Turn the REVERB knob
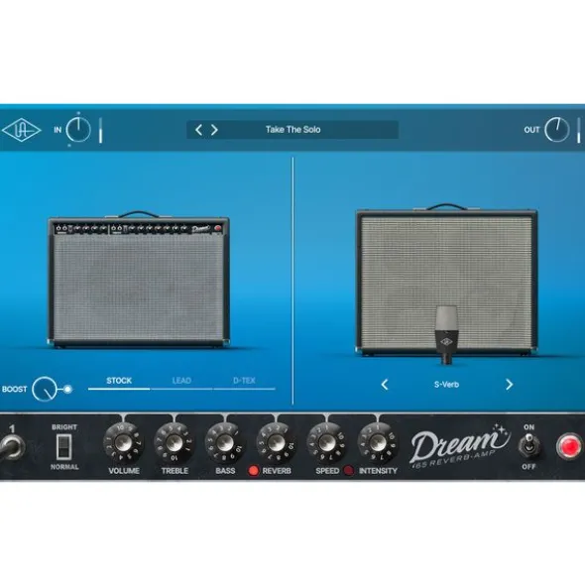 click(x=276, y=443)
